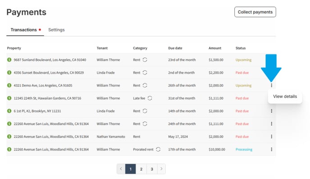Click the due date May 17, 2024
This screenshot has height=179, width=310.
(178, 137)
